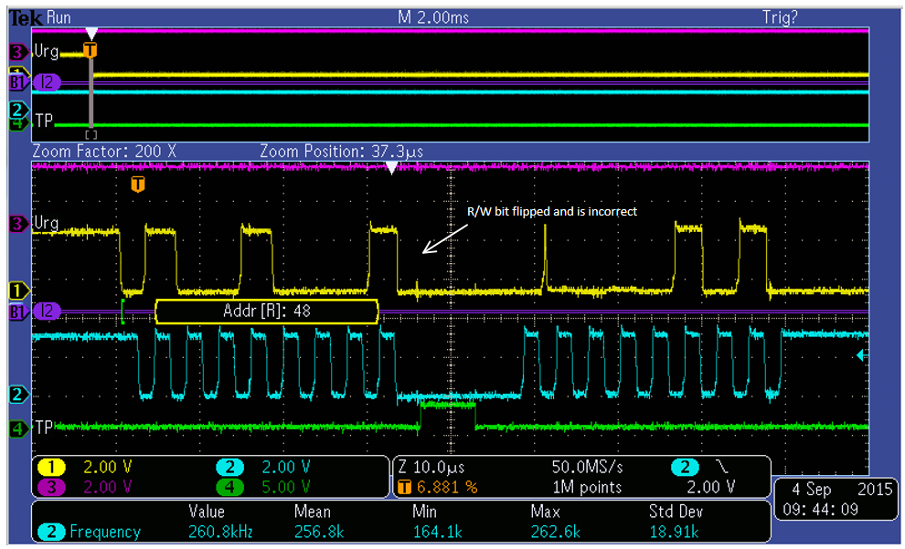
Task: Click channel 2 badge beside Frequency measurement
Action: tap(51, 532)
